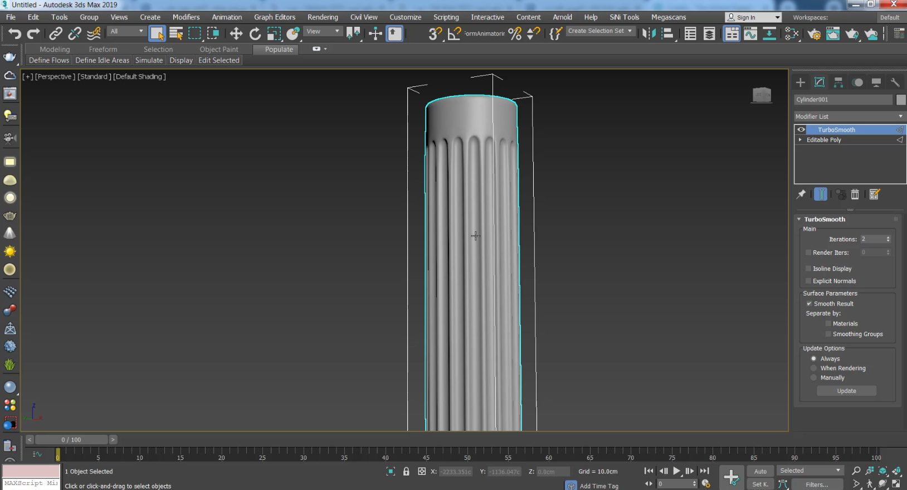Enable the Isoline Display checkbox

tap(808, 269)
